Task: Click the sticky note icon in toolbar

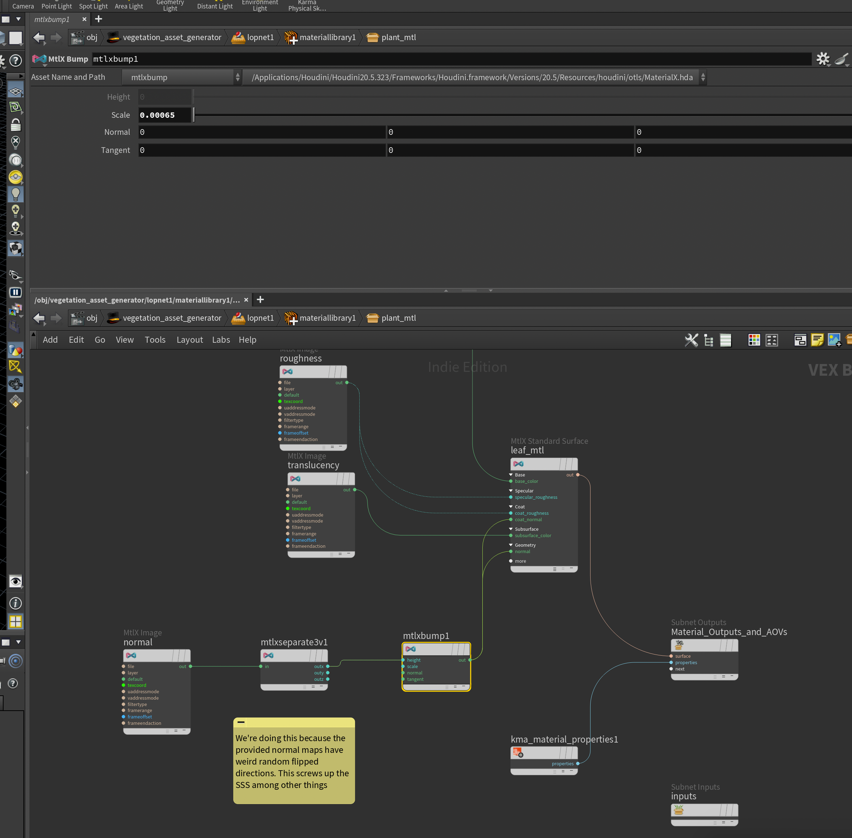Action: click(x=817, y=340)
